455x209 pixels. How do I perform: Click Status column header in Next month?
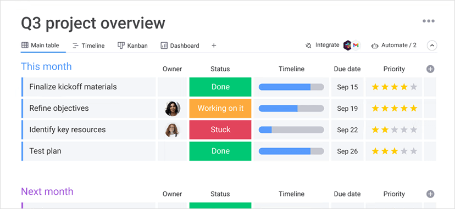220,194
